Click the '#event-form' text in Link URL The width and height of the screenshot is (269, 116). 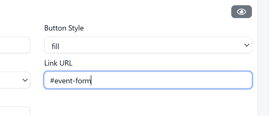[71, 80]
